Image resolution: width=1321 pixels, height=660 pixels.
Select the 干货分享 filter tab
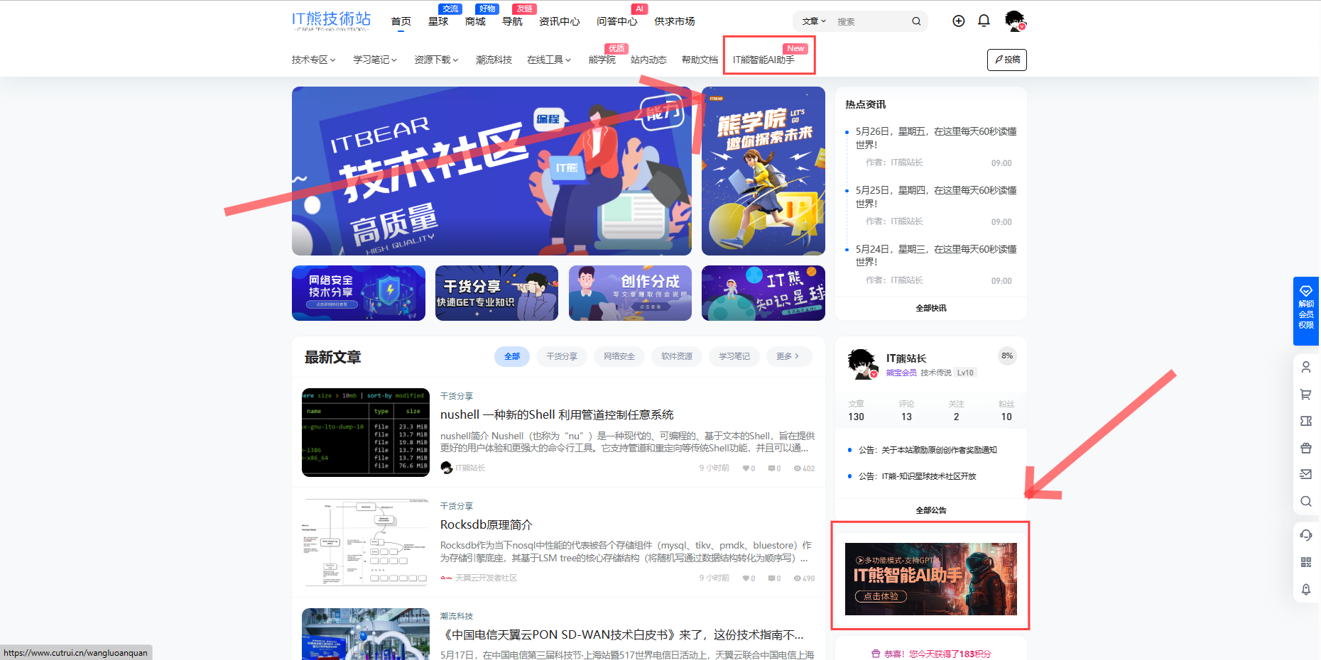pos(562,356)
